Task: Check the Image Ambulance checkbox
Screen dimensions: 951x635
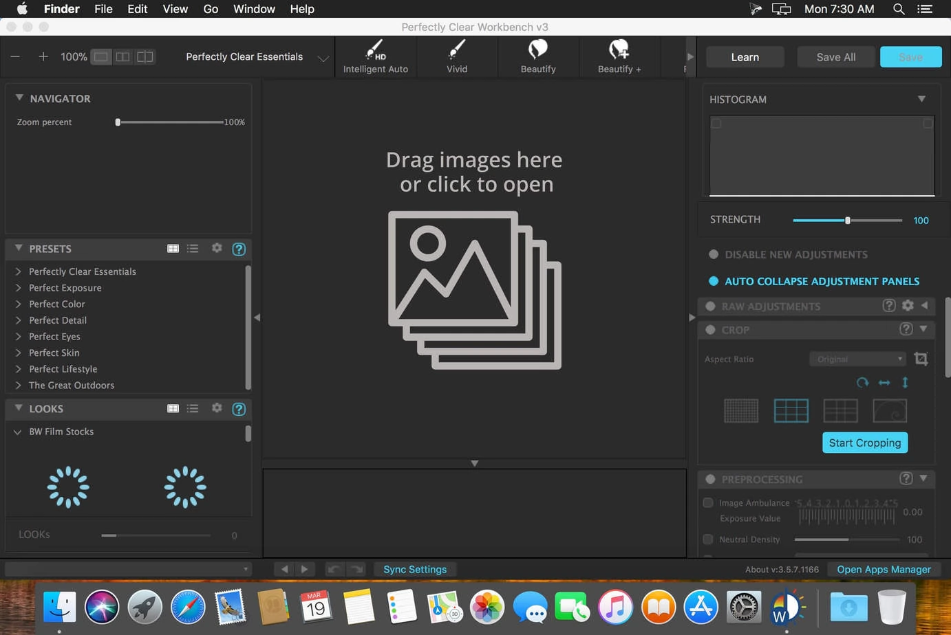Action: tap(708, 502)
